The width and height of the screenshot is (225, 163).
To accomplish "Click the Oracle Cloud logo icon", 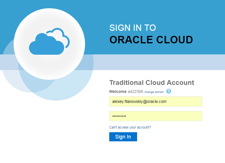I will point(49,41).
